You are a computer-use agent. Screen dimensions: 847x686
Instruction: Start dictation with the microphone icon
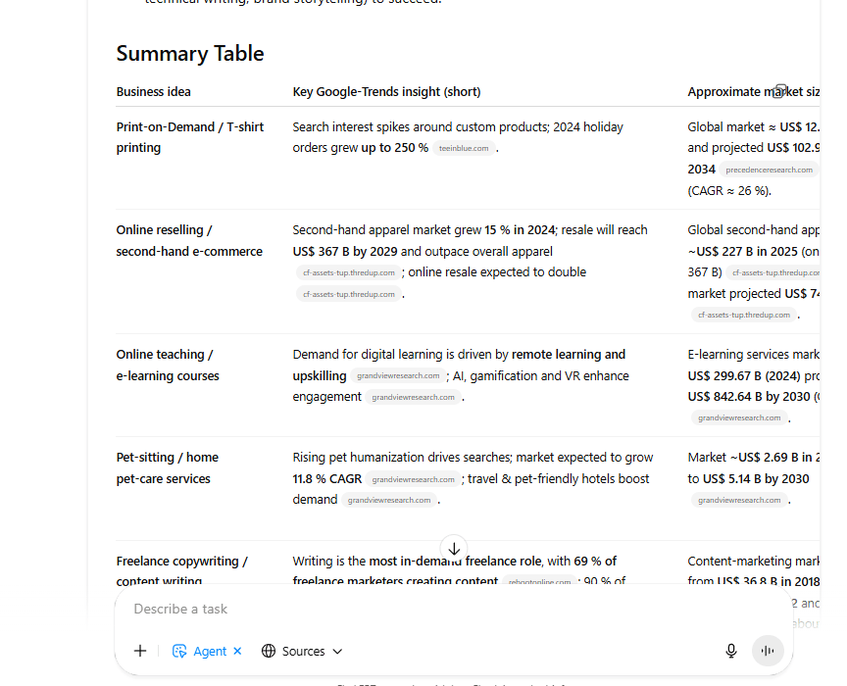click(731, 651)
